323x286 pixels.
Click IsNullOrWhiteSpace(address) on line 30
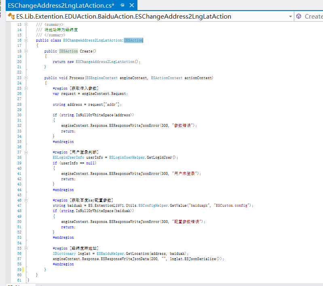click(105, 115)
